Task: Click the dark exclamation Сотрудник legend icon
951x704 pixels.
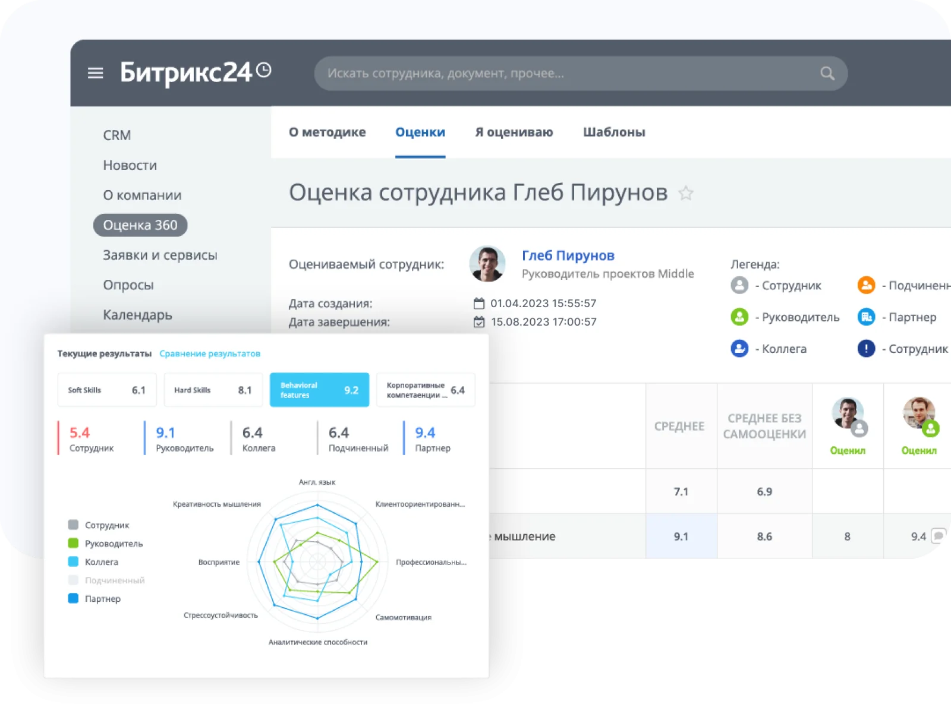Action: click(x=866, y=349)
